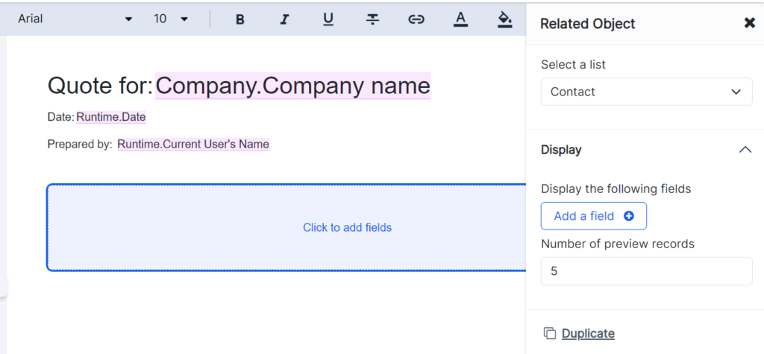The image size is (764, 354).
Task: Select the Company.Company name merge field
Action: coord(292,86)
